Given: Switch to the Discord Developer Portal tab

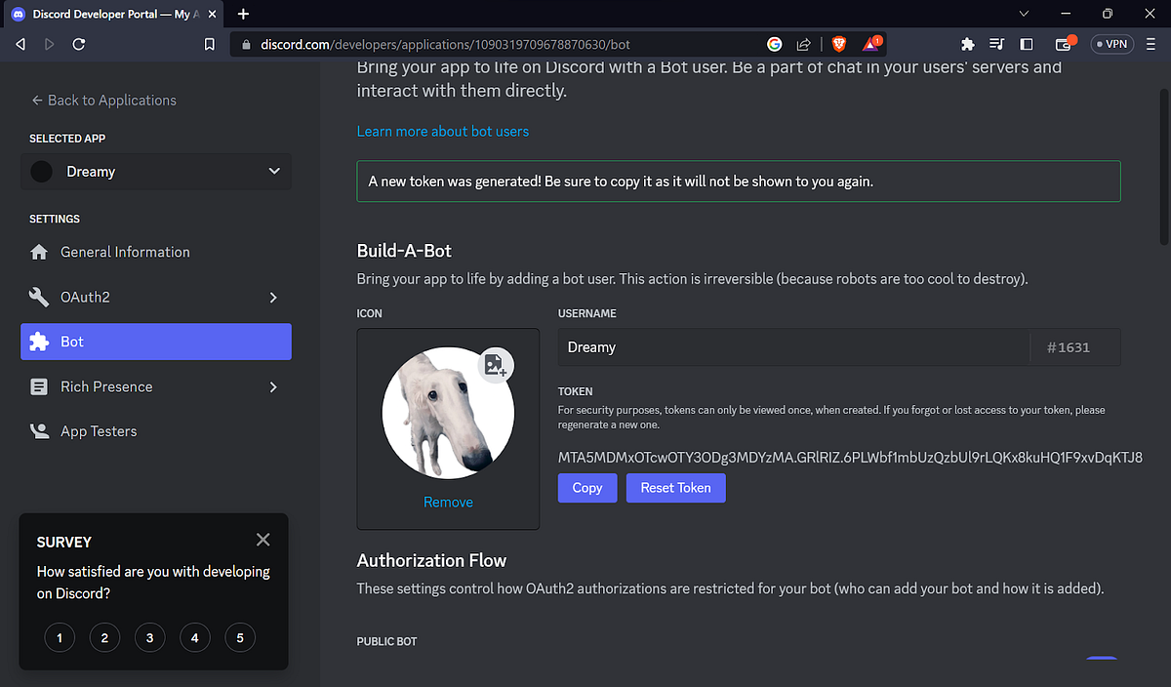Looking at the screenshot, I should tap(107, 14).
